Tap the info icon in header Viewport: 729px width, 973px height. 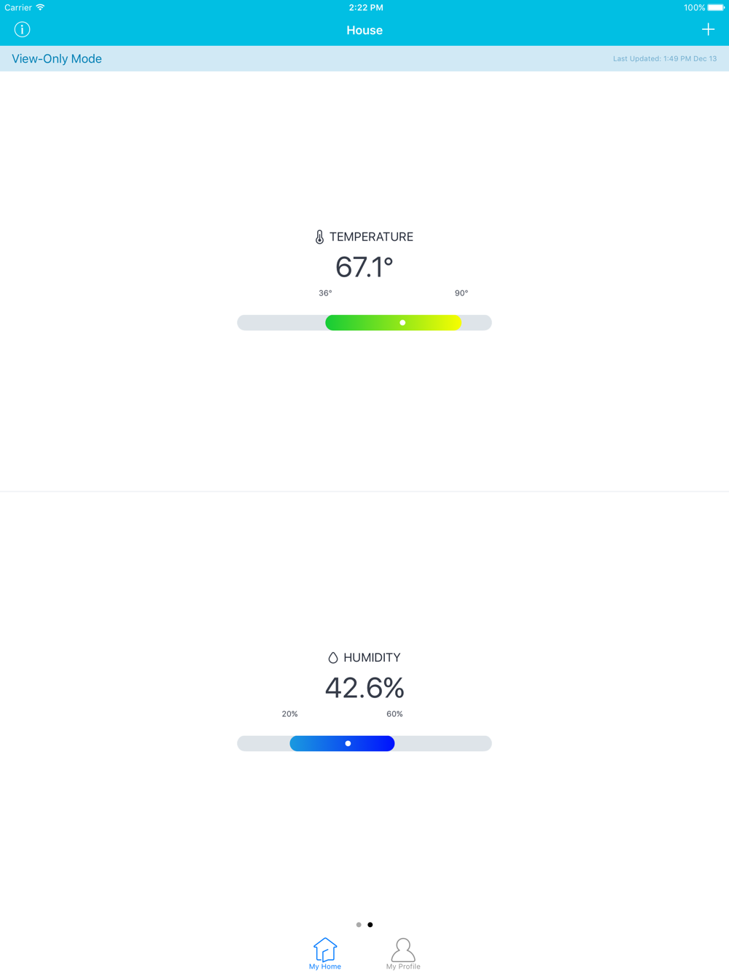pos(22,30)
